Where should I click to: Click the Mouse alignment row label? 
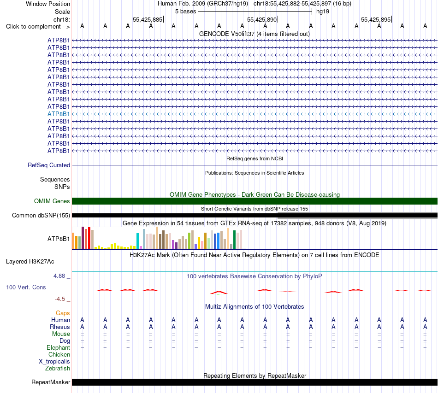(61, 334)
